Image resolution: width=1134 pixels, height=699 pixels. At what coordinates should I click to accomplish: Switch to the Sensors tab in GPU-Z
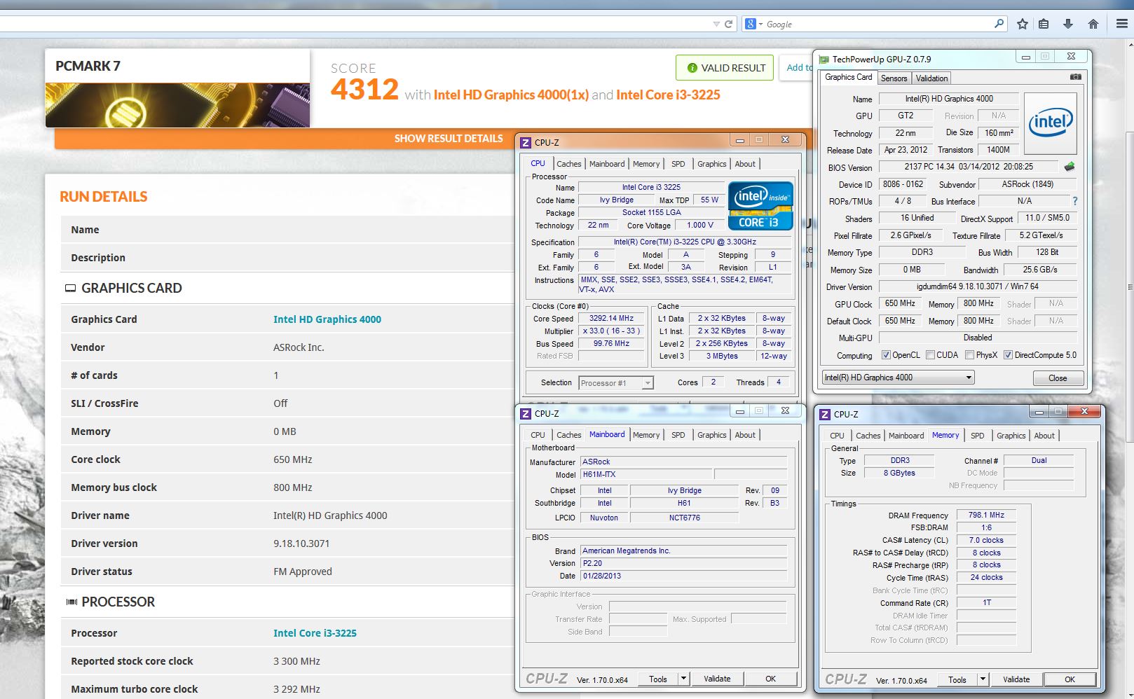pyautogui.click(x=894, y=78)
